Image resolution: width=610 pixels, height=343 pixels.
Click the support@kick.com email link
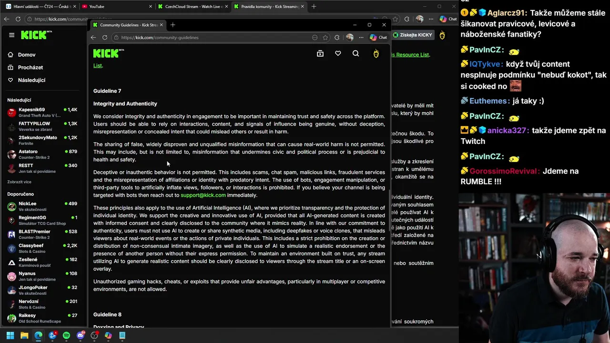click(x=203, y=195)
